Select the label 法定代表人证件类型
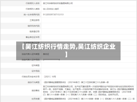This screenshot has width=137, height=102. pyautogui.click(x=31, y=54)
